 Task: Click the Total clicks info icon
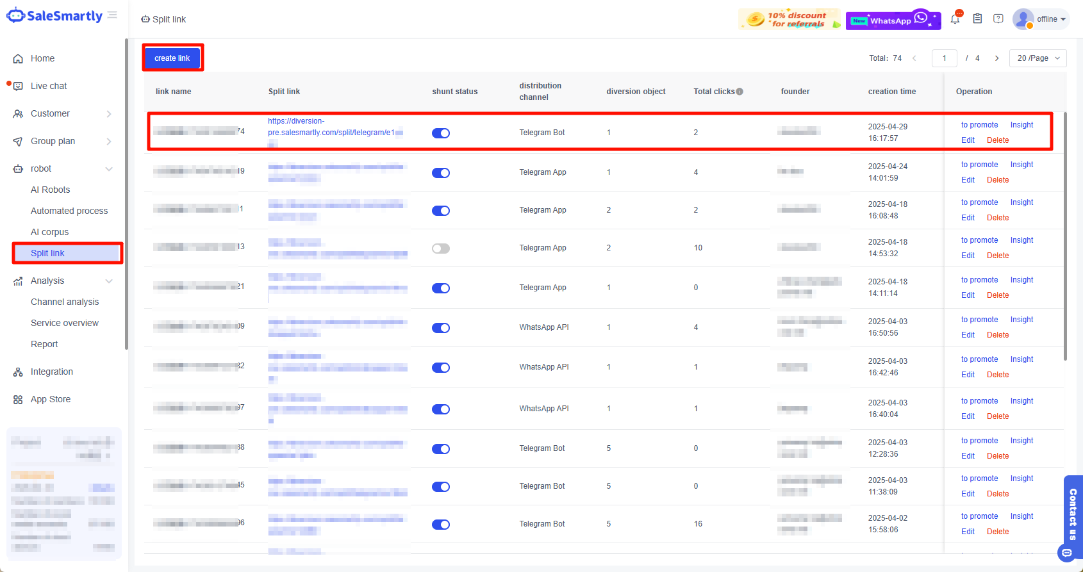pos(740,92)
